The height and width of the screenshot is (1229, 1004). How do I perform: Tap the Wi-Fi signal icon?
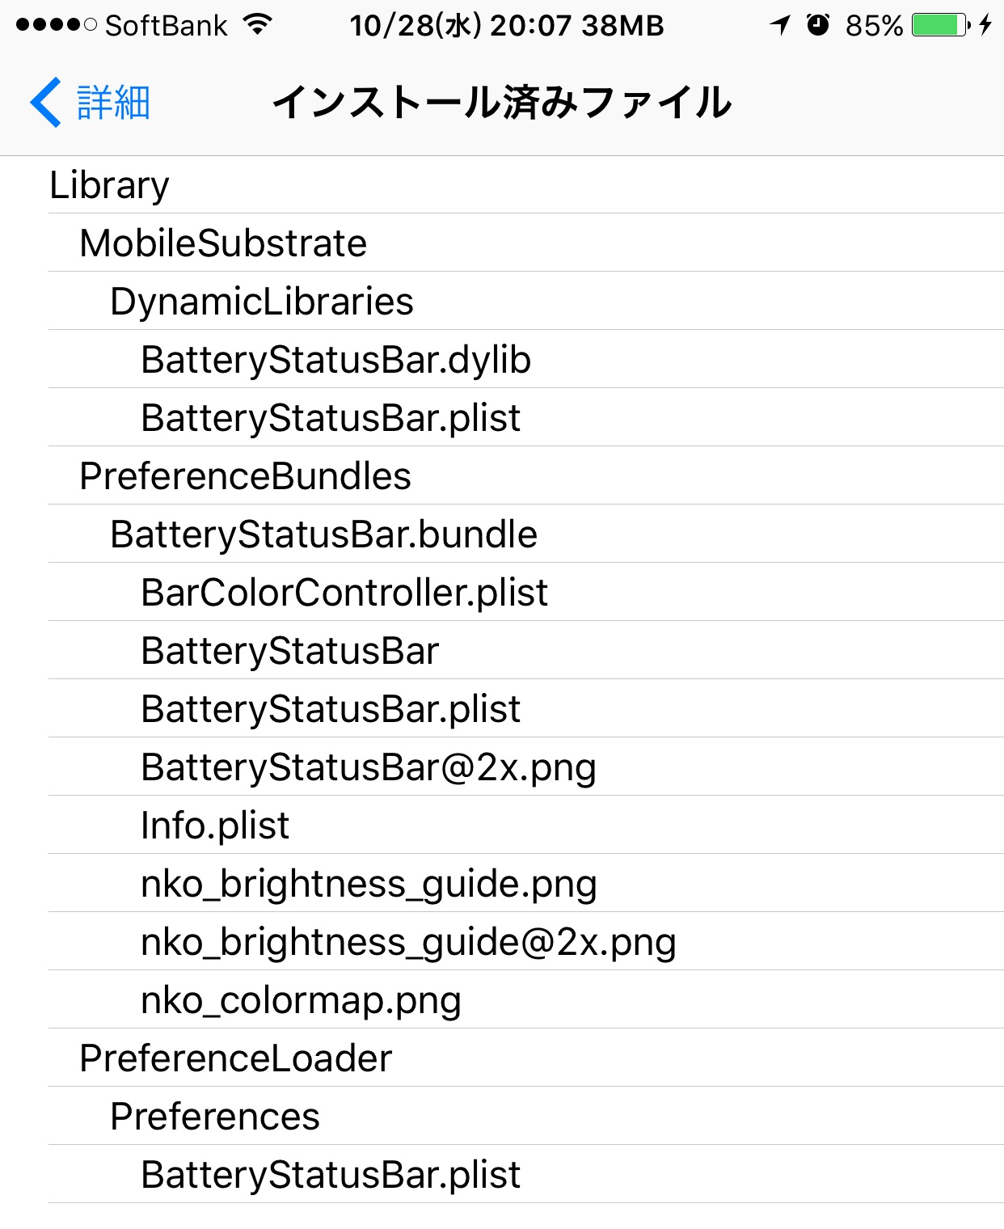[257, 25]
